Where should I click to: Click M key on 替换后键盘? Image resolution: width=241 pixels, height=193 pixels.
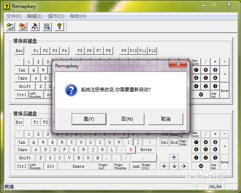[x=98, y=158]
